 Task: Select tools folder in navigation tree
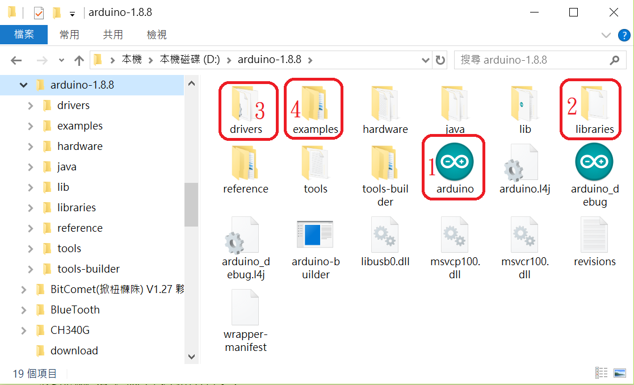click(x=69, y=249)
